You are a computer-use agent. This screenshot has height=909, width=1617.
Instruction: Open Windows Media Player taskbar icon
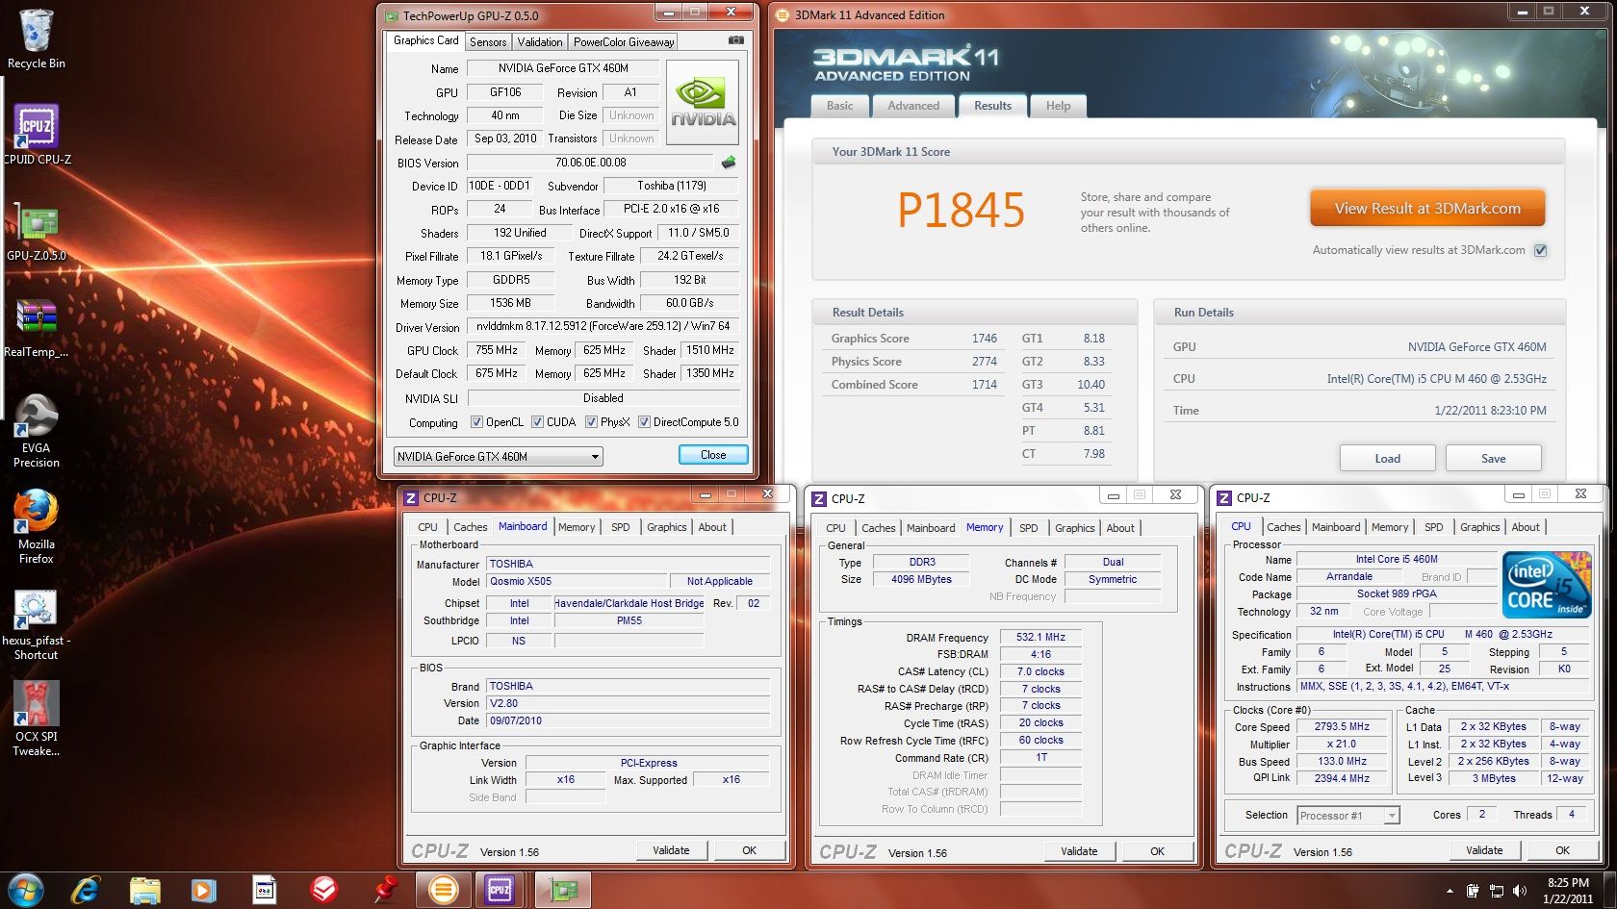pos(203,890)
